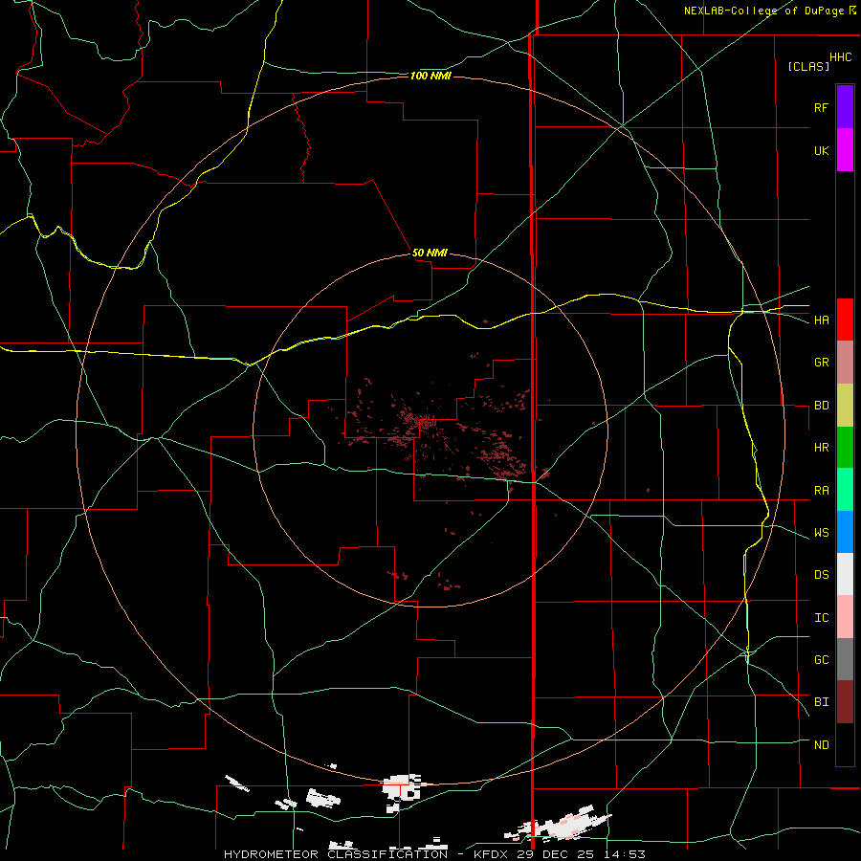Select the "GC" legend label
Screen dimensions: 861x861
tap(821, 660)
